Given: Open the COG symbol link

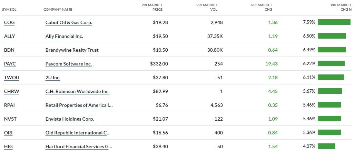Looking at the screenshot, I should [x=9, y=22].
